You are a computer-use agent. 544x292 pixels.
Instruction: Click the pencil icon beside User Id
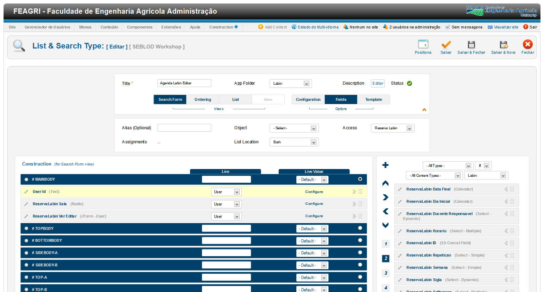[26, 192]
